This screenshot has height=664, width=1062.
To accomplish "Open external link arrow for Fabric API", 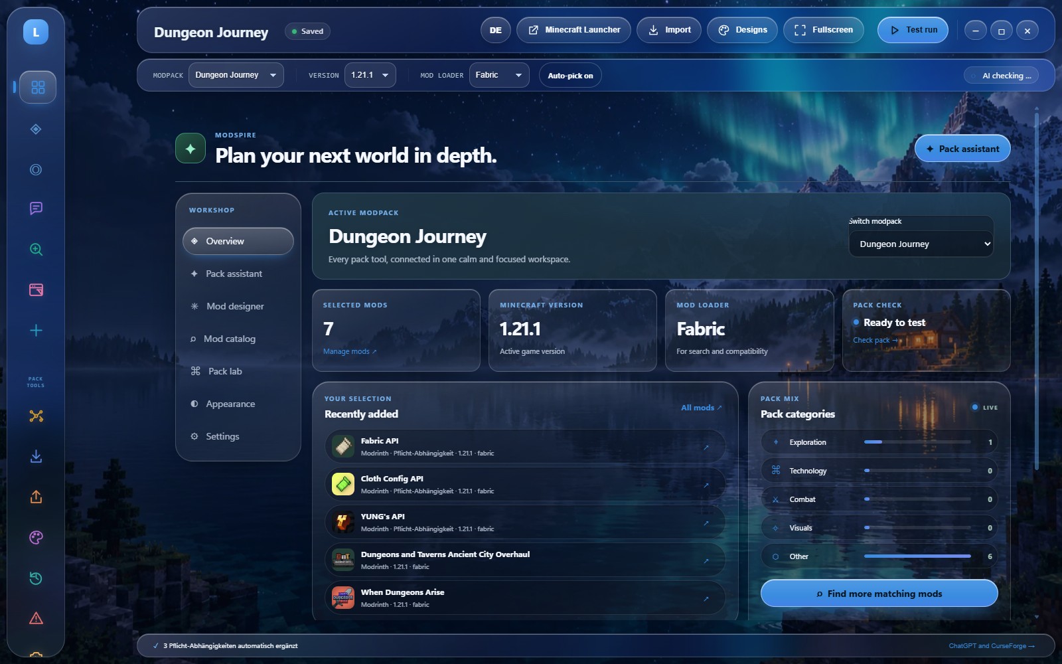I will coord(706,447).
